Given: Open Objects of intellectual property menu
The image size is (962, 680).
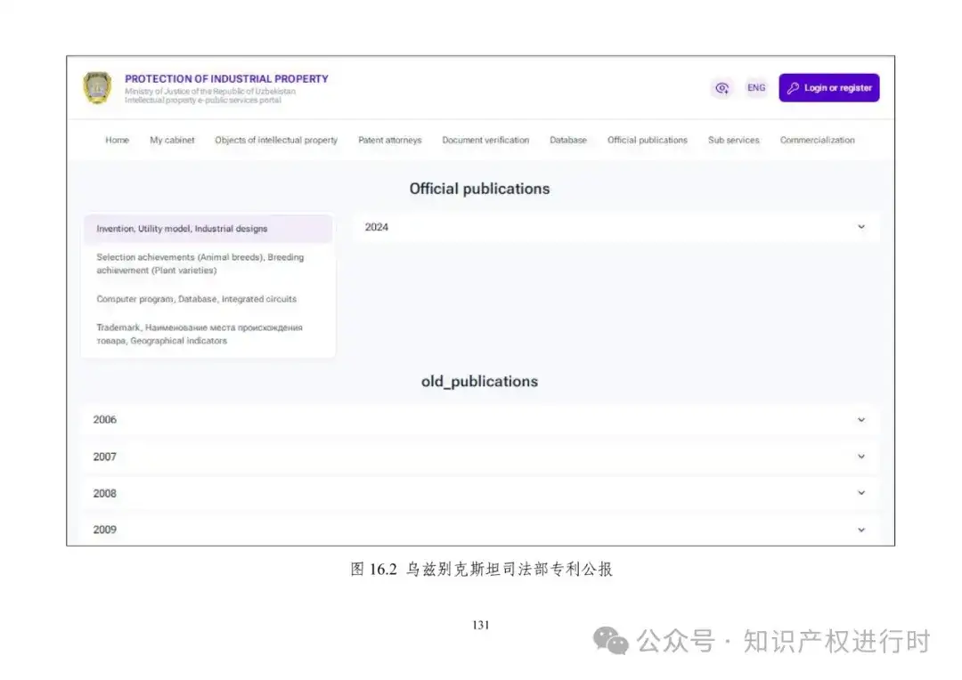Looking at the screenshot, I should pos(276,140).
